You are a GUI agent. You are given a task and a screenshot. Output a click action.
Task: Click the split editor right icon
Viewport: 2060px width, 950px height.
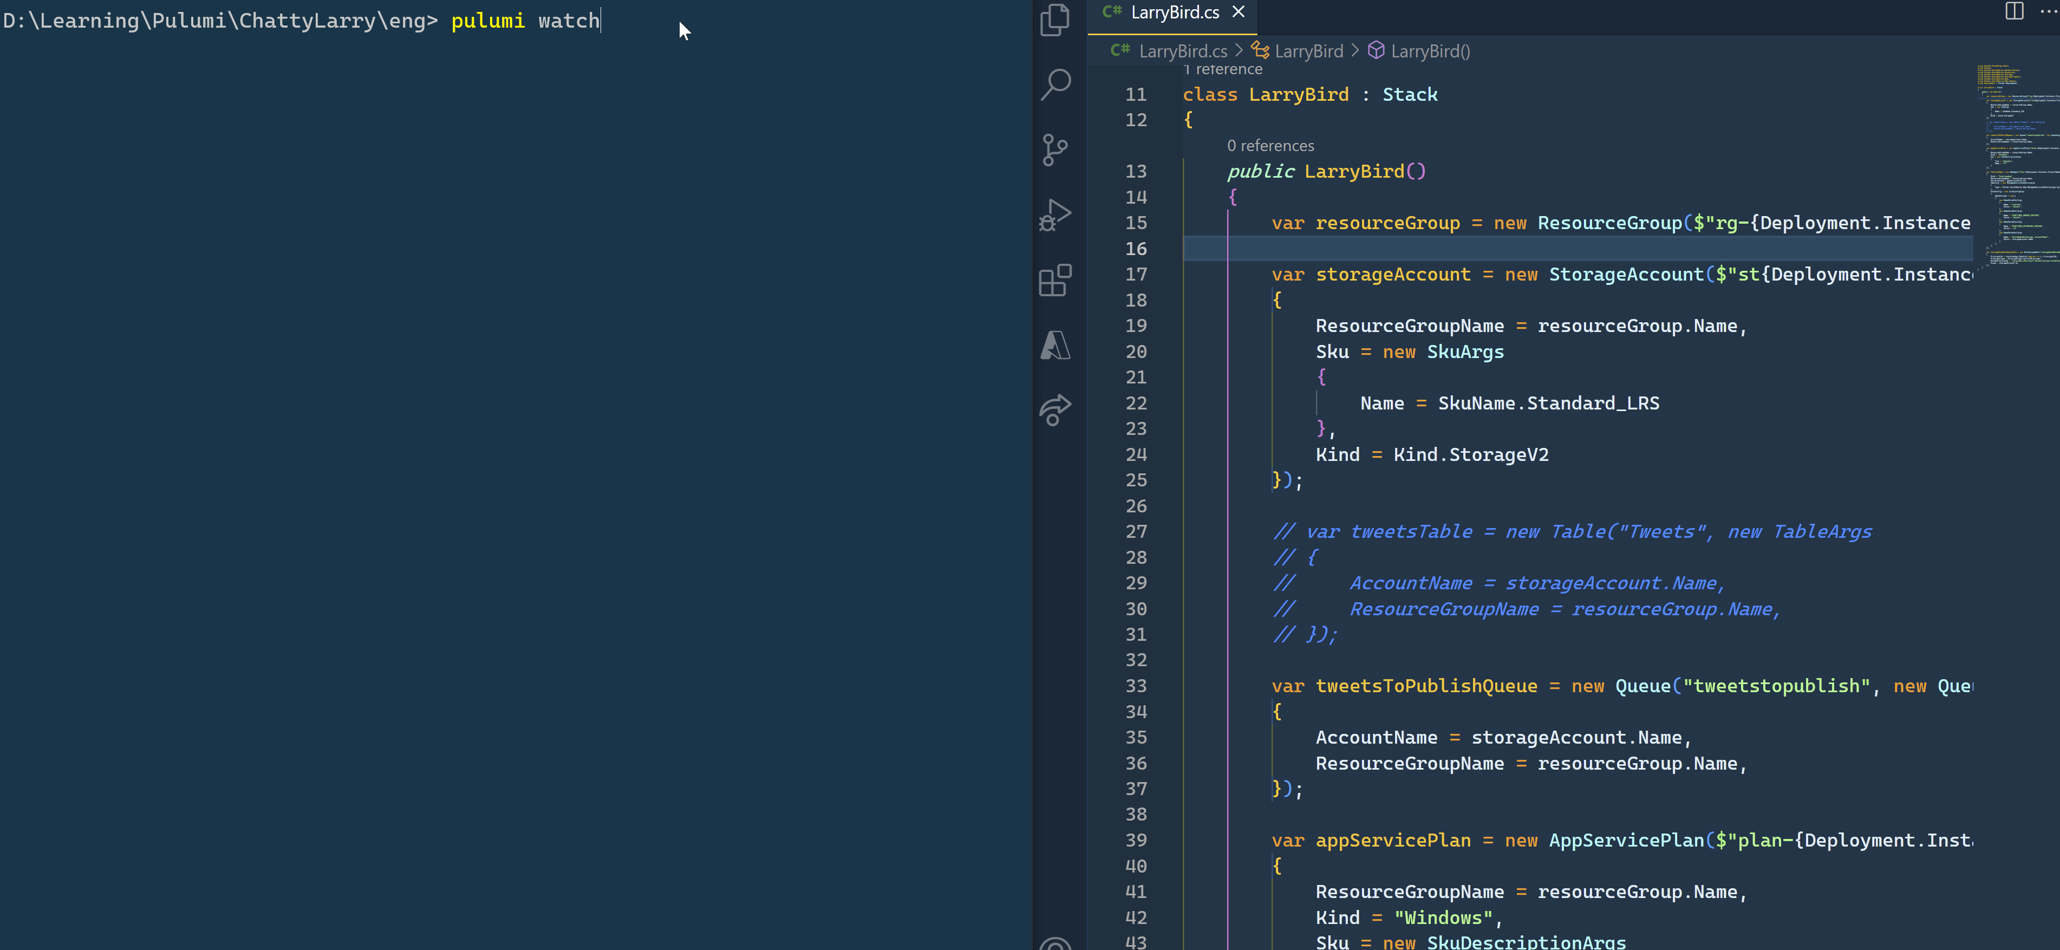coord(2013,11)
